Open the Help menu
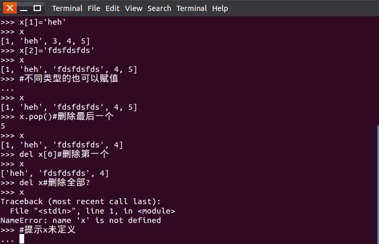 220,8
